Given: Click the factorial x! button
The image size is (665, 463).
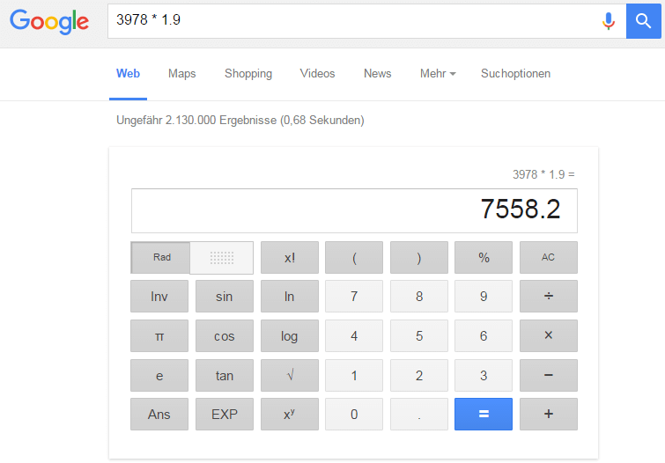Looking at the screenshot, I should (x=290, y=257).
